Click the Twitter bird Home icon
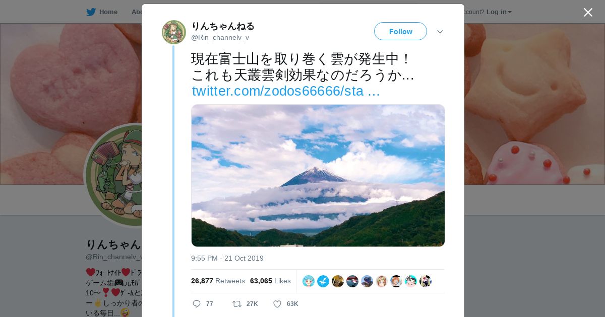Image resolution: width=605 pixels, height=317 pixels. pyautogui.click(x=91, y=12)
